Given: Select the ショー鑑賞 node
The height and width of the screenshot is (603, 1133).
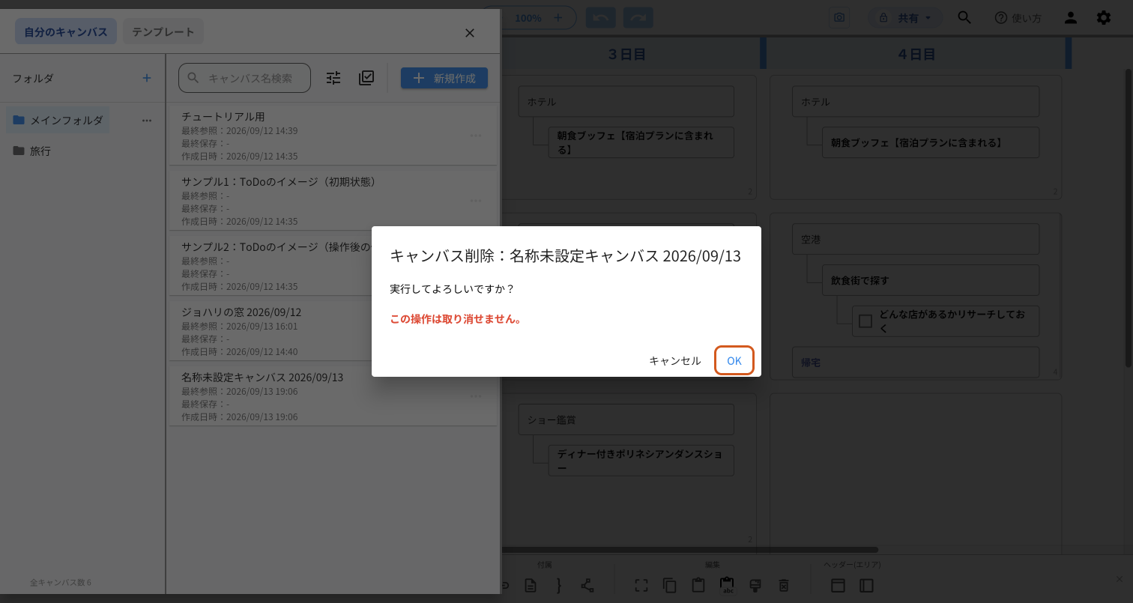Looking at the screenshot, I should pyautogui.click(x=626, y=419).
